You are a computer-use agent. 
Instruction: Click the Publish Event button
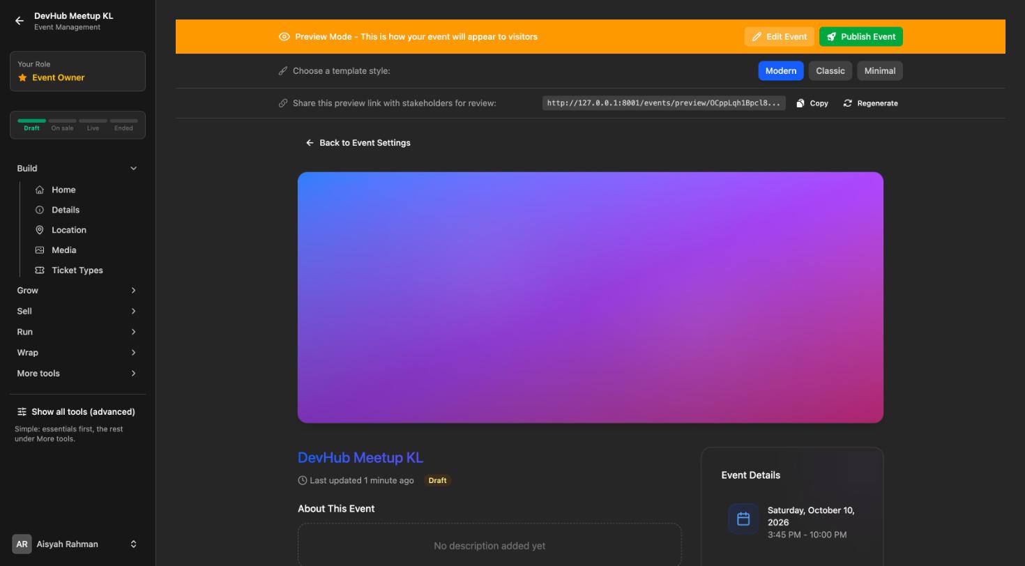(861, 37)
